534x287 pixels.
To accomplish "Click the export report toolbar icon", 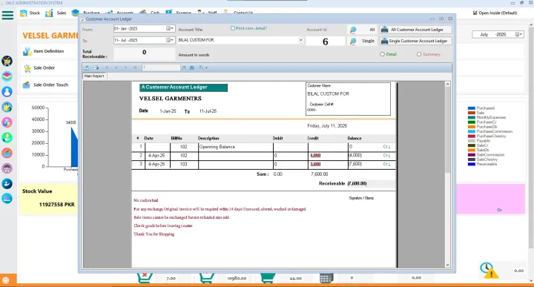I will [87, 67].
